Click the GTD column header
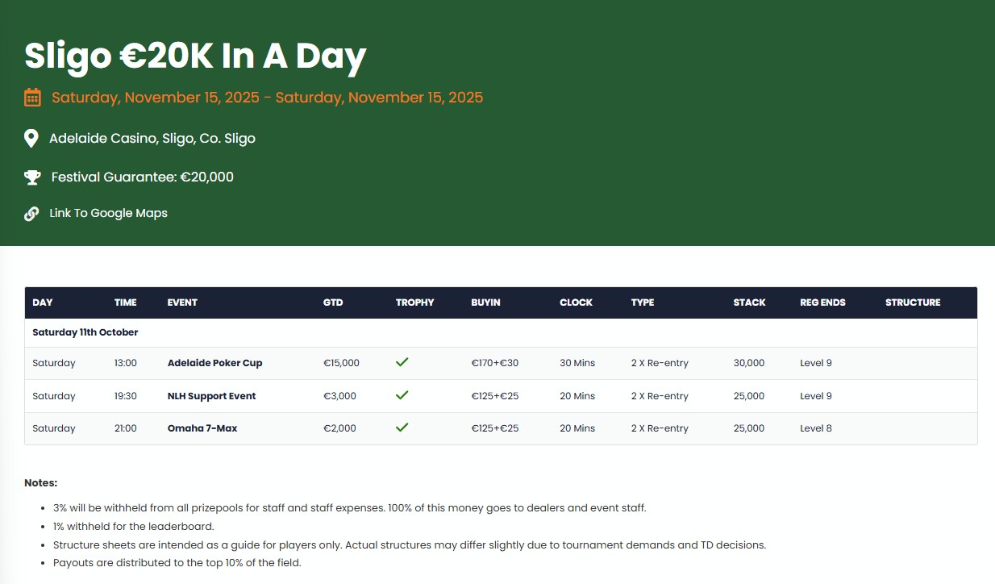Viewport: 995px width, 584px height. pos(333,302)
